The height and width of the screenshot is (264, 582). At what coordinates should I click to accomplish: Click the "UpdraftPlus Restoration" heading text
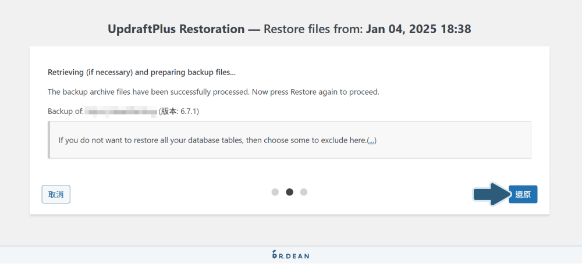tap(176, 29)
